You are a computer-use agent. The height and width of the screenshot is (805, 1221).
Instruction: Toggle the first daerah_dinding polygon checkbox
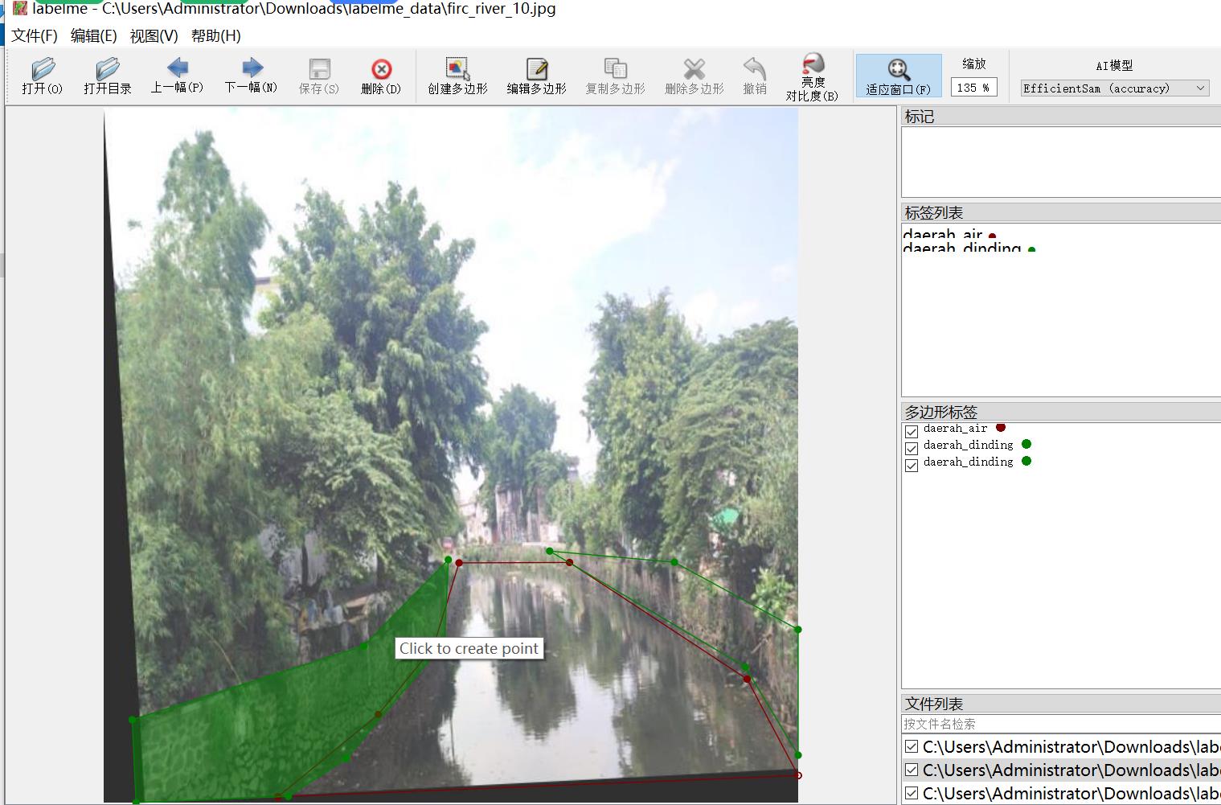(x=912, y=448)
